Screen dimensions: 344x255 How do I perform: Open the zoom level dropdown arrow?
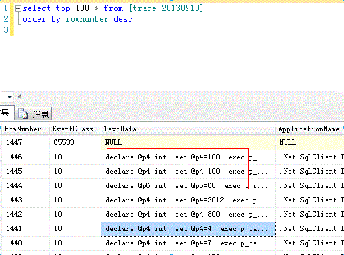10,97
